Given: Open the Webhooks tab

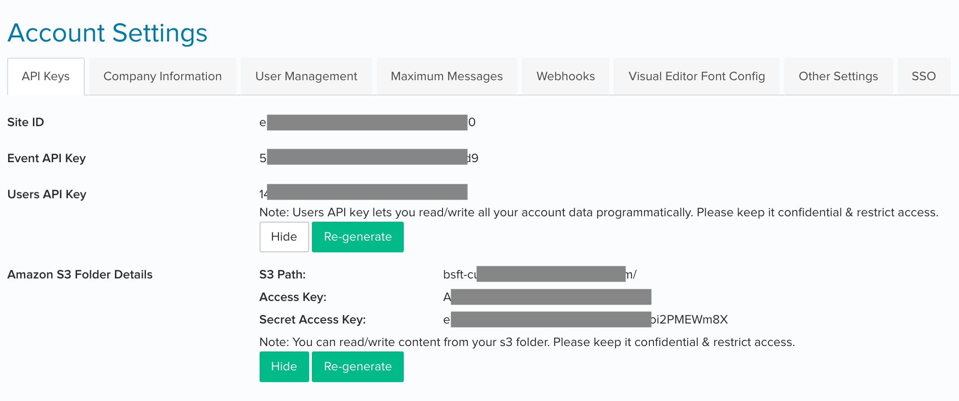Looking at the screenshot, I should [565, 76].
